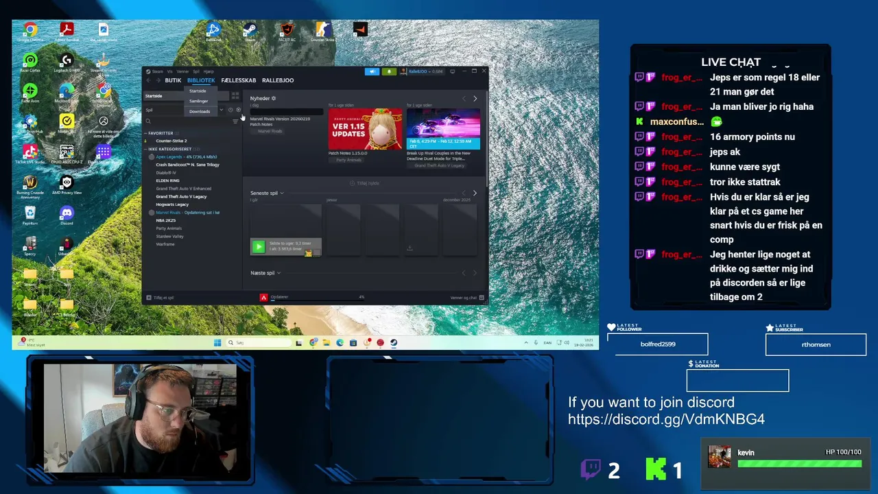The width and height of the screenshot is (878, 494).
Task: Go to BUTIK tab
Action: tap(173, 80)
